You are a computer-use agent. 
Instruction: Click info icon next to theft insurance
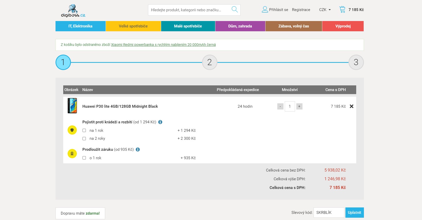tap(160, 122)
